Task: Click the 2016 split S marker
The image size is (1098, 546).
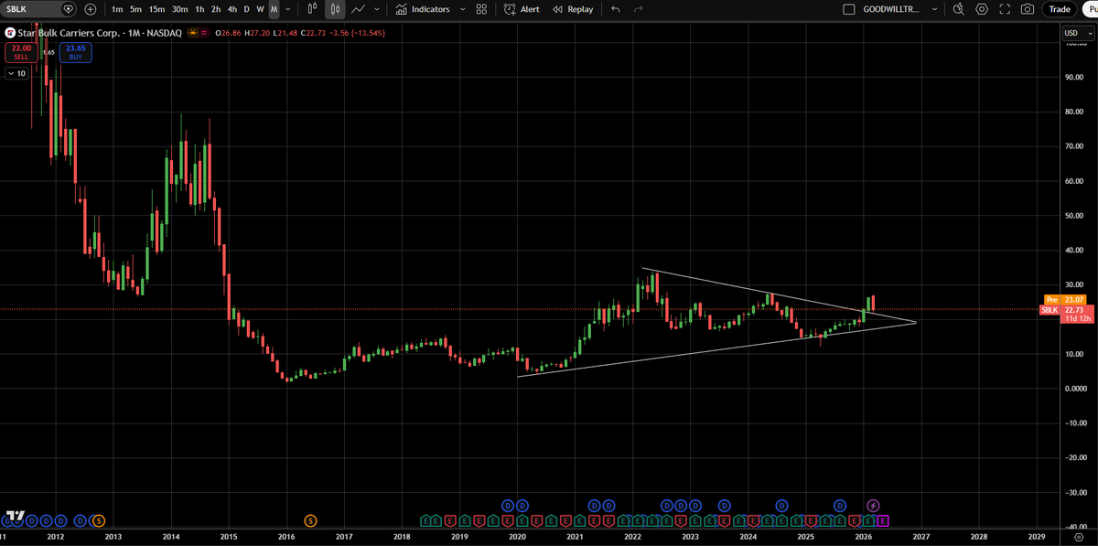Action: pos(310,519)
